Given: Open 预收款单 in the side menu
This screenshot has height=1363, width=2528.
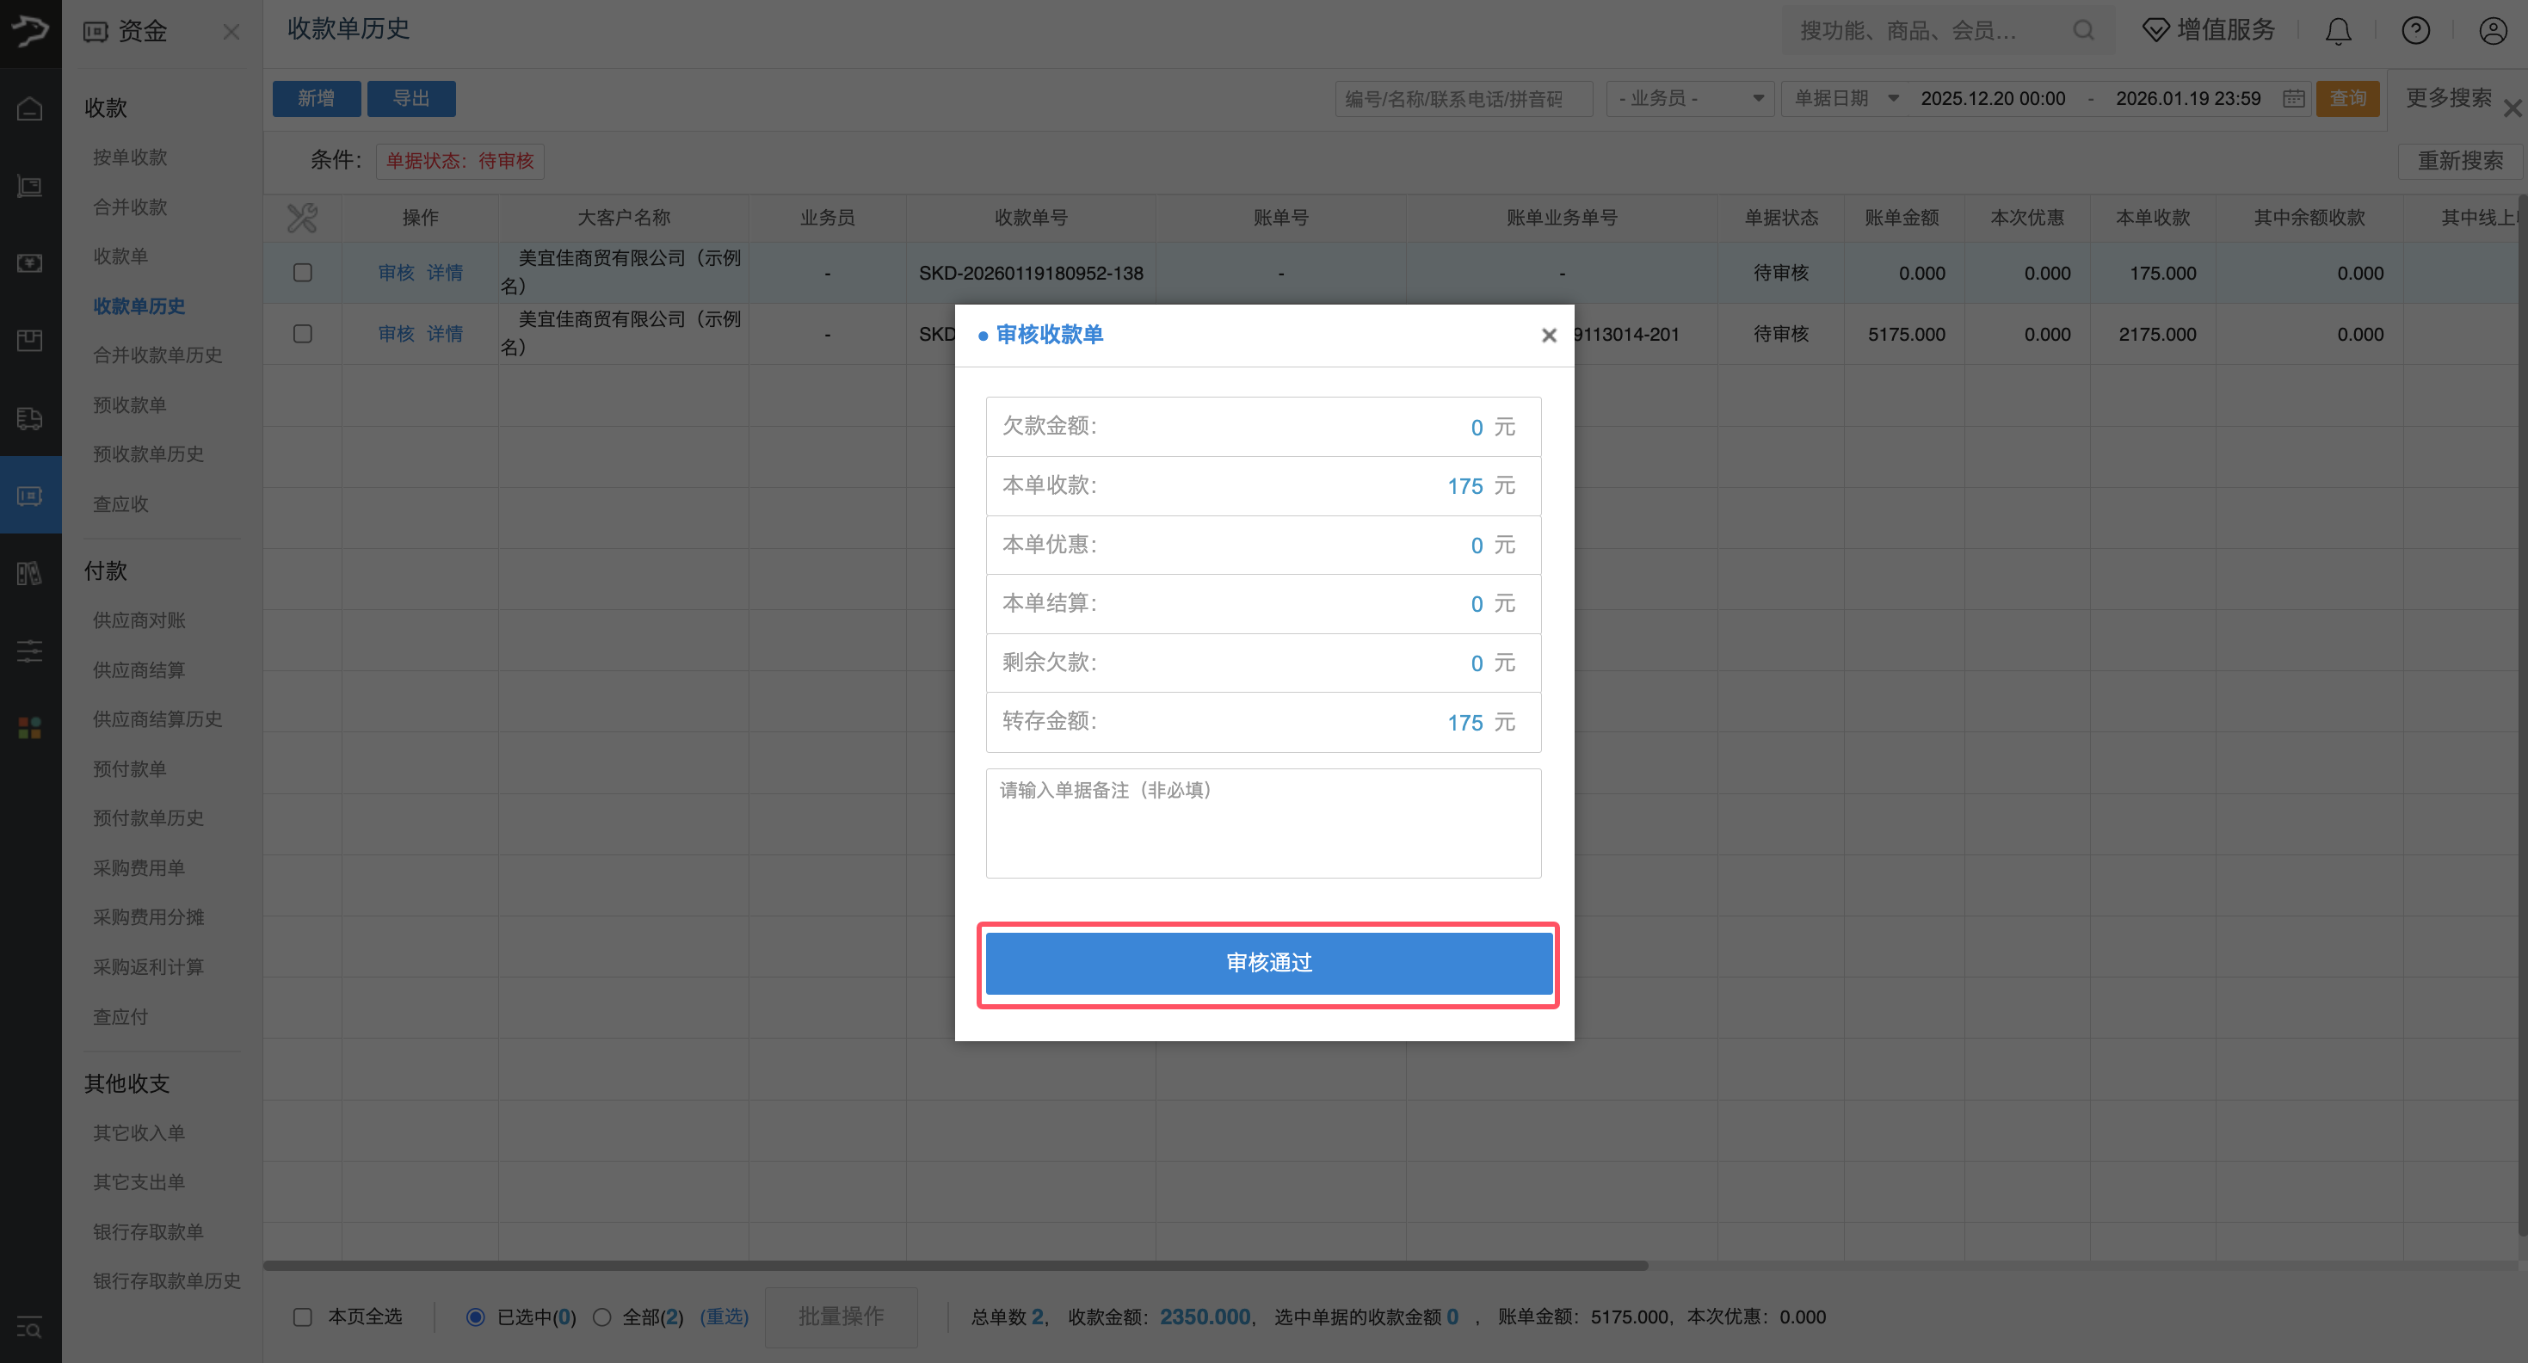Looking at the screenshot, I should [130, 404].
